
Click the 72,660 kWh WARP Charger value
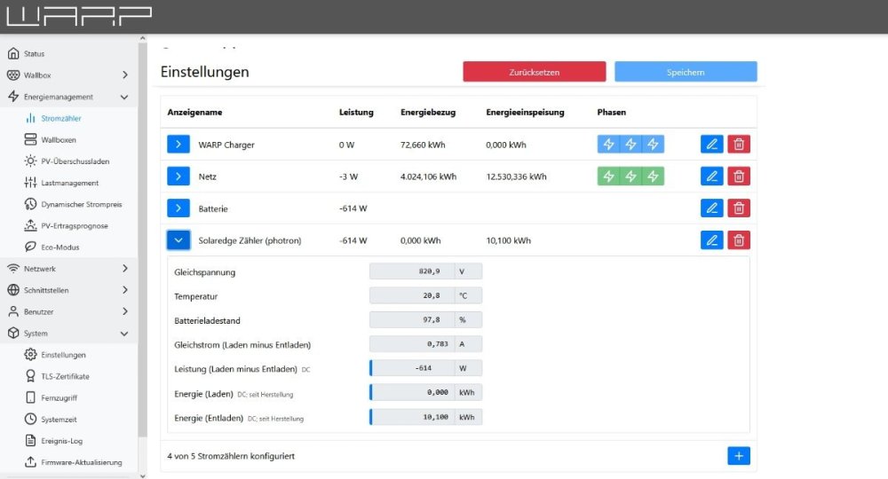423,145
